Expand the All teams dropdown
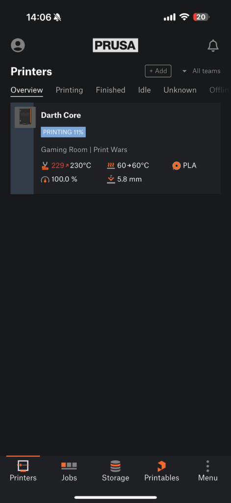 [x=201, y=71]
